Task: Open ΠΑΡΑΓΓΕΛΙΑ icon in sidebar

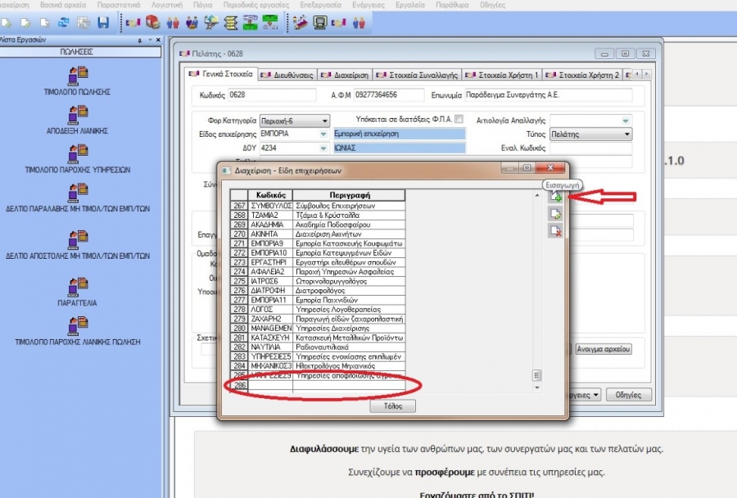Action: (x=77, y=287)
